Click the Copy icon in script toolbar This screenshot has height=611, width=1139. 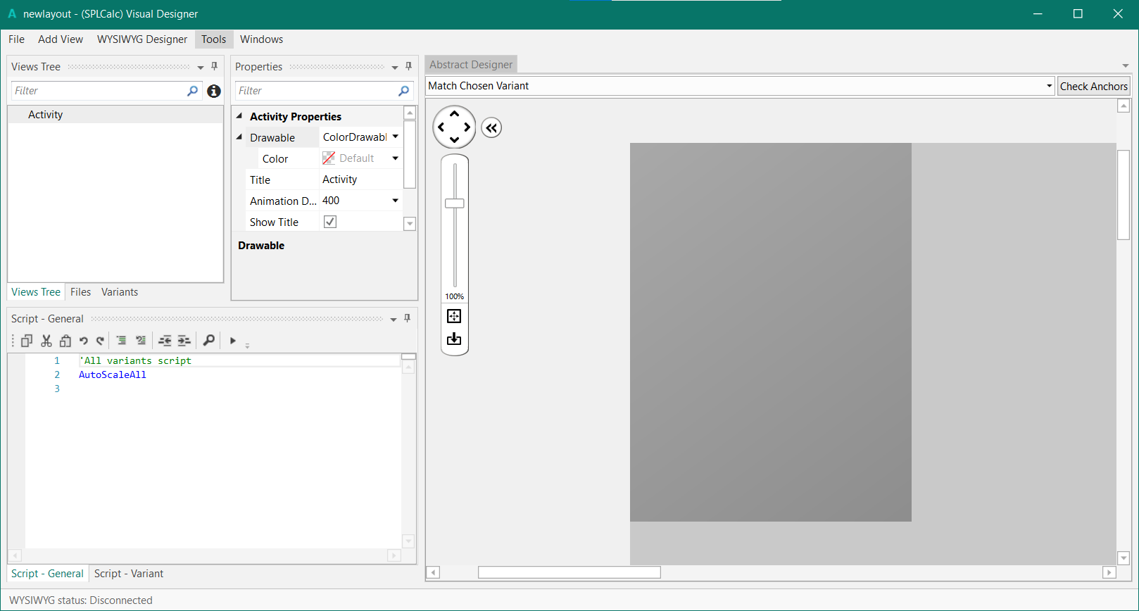(27, 341)
